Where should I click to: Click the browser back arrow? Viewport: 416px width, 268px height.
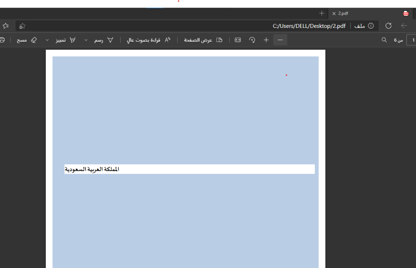(404, 26)
